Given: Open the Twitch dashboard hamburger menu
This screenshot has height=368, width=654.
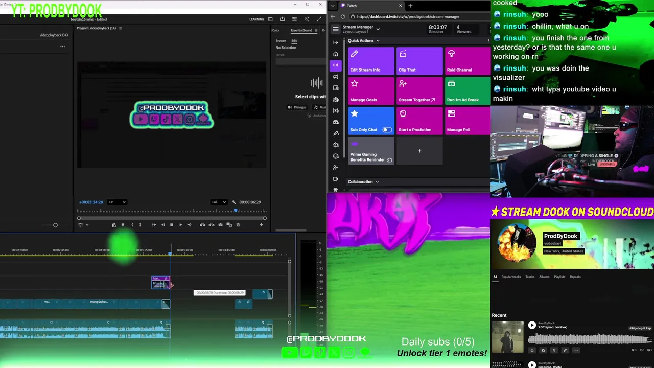Looking at the screenshot, I should pyautogui.click(x=335, y=29).
